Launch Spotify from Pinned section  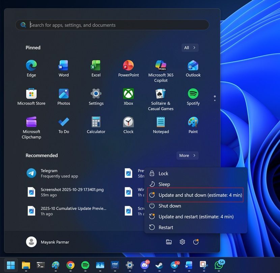click(193, 93)
